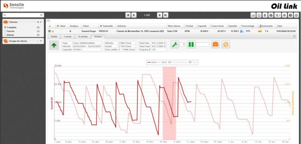Tick the checkbox on Dunand Roger row
The width and height of the screenshot is (301, 144).
tap(49, 31)
